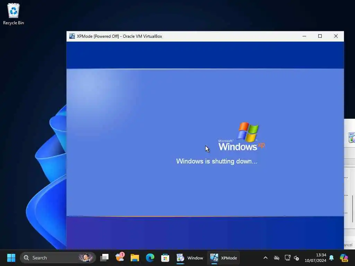Open the network status tray icon
This screenshot has height=266, width=355.
pyautogui.click(x=287, y=258)
